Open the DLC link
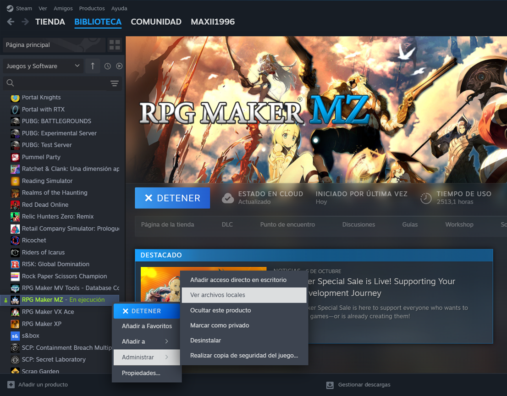Viewport: 507px width, 396px height. (227, 225)
